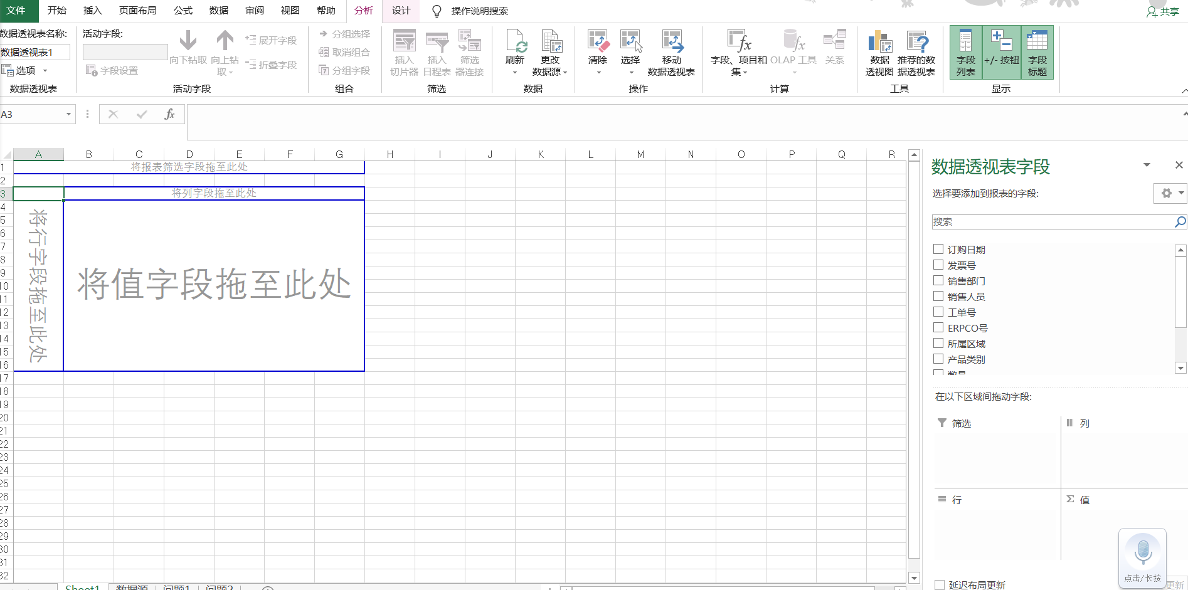Click 取消组合 button
The height and width of the screenshot is (590, 1188).
(344, 52)
